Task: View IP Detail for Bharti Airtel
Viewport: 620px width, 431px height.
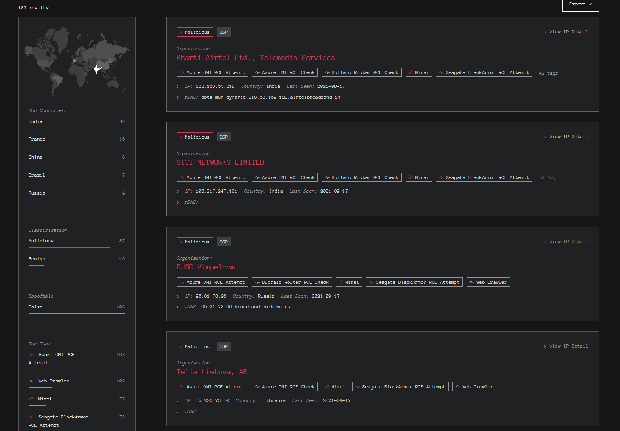Action: point(566,32)
